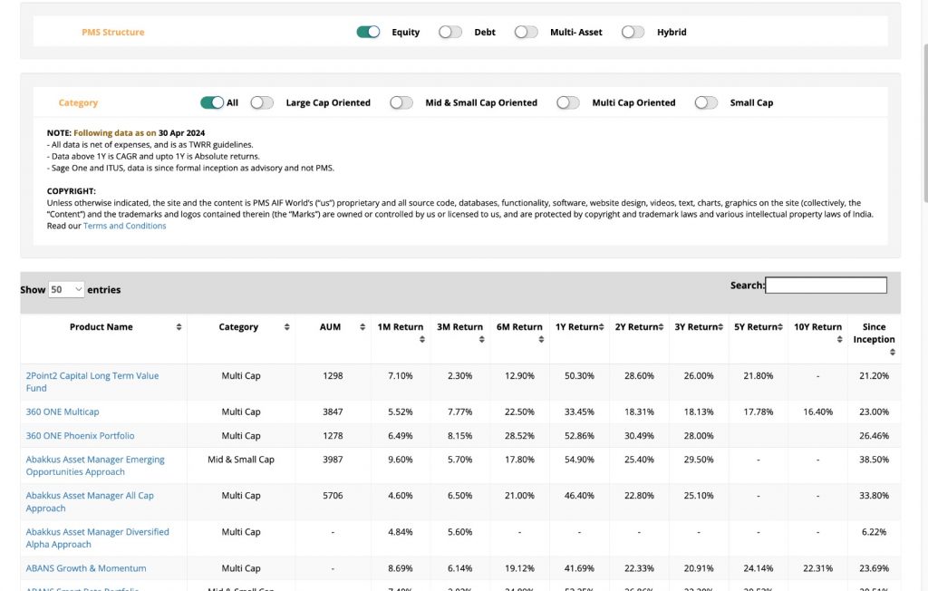Open ABANS Growth & Momentum product
Viewport: 928px width, 591px height.
tap(86, 568)
